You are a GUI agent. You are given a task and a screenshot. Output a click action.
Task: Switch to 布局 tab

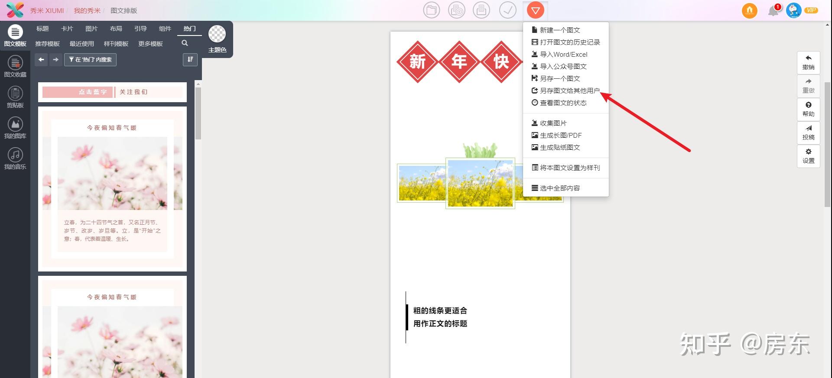[116, 29]
